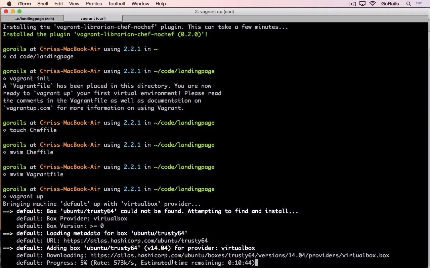The image size is (430, 268).
Task: Open the iTerm application menu
Action: click(x=25, y=4)
